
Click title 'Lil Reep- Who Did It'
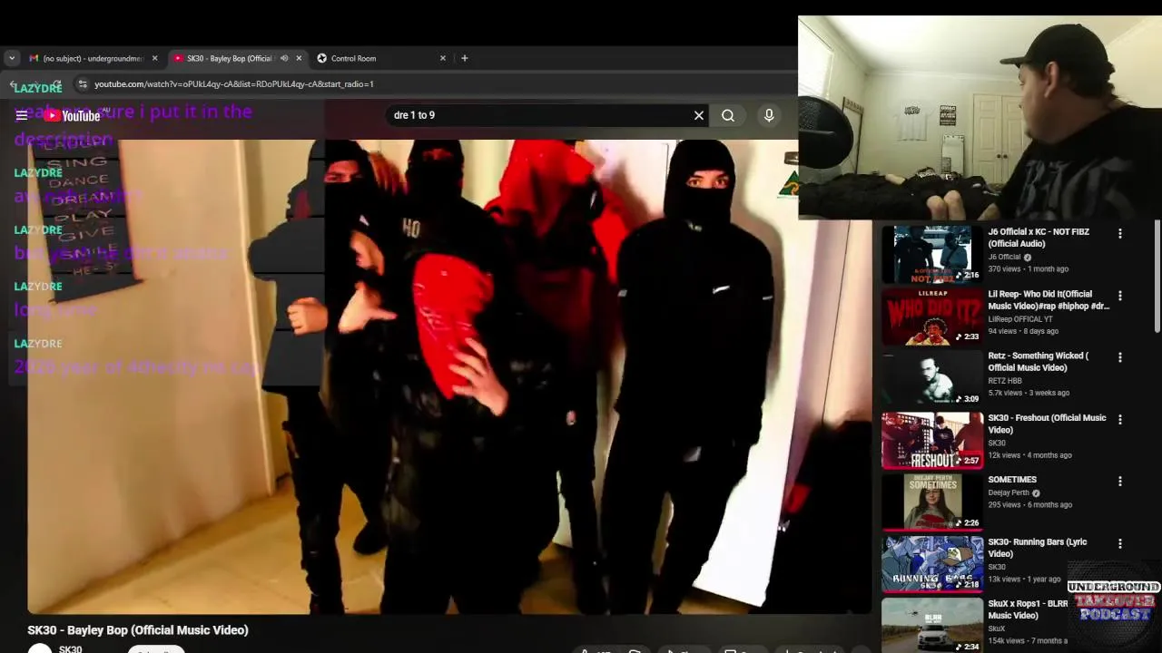tap(1049, 300)
